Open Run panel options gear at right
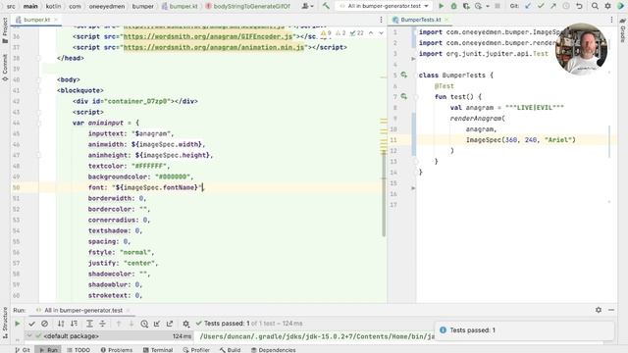 [x=599, y=310]
